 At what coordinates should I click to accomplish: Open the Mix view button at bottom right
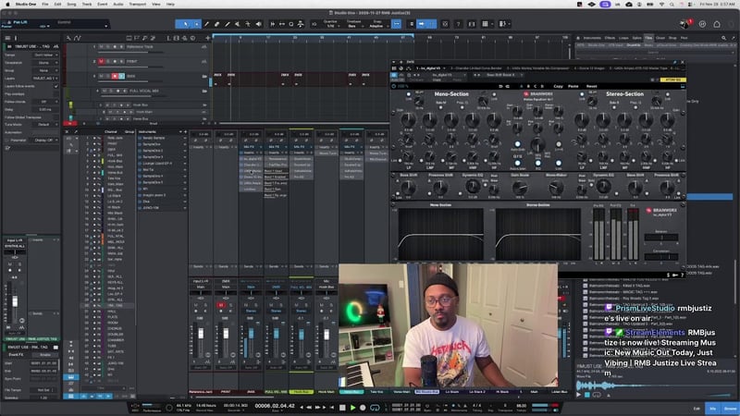[712, 407]
